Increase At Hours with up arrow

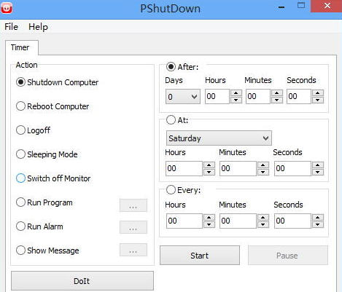click(209, 165)
